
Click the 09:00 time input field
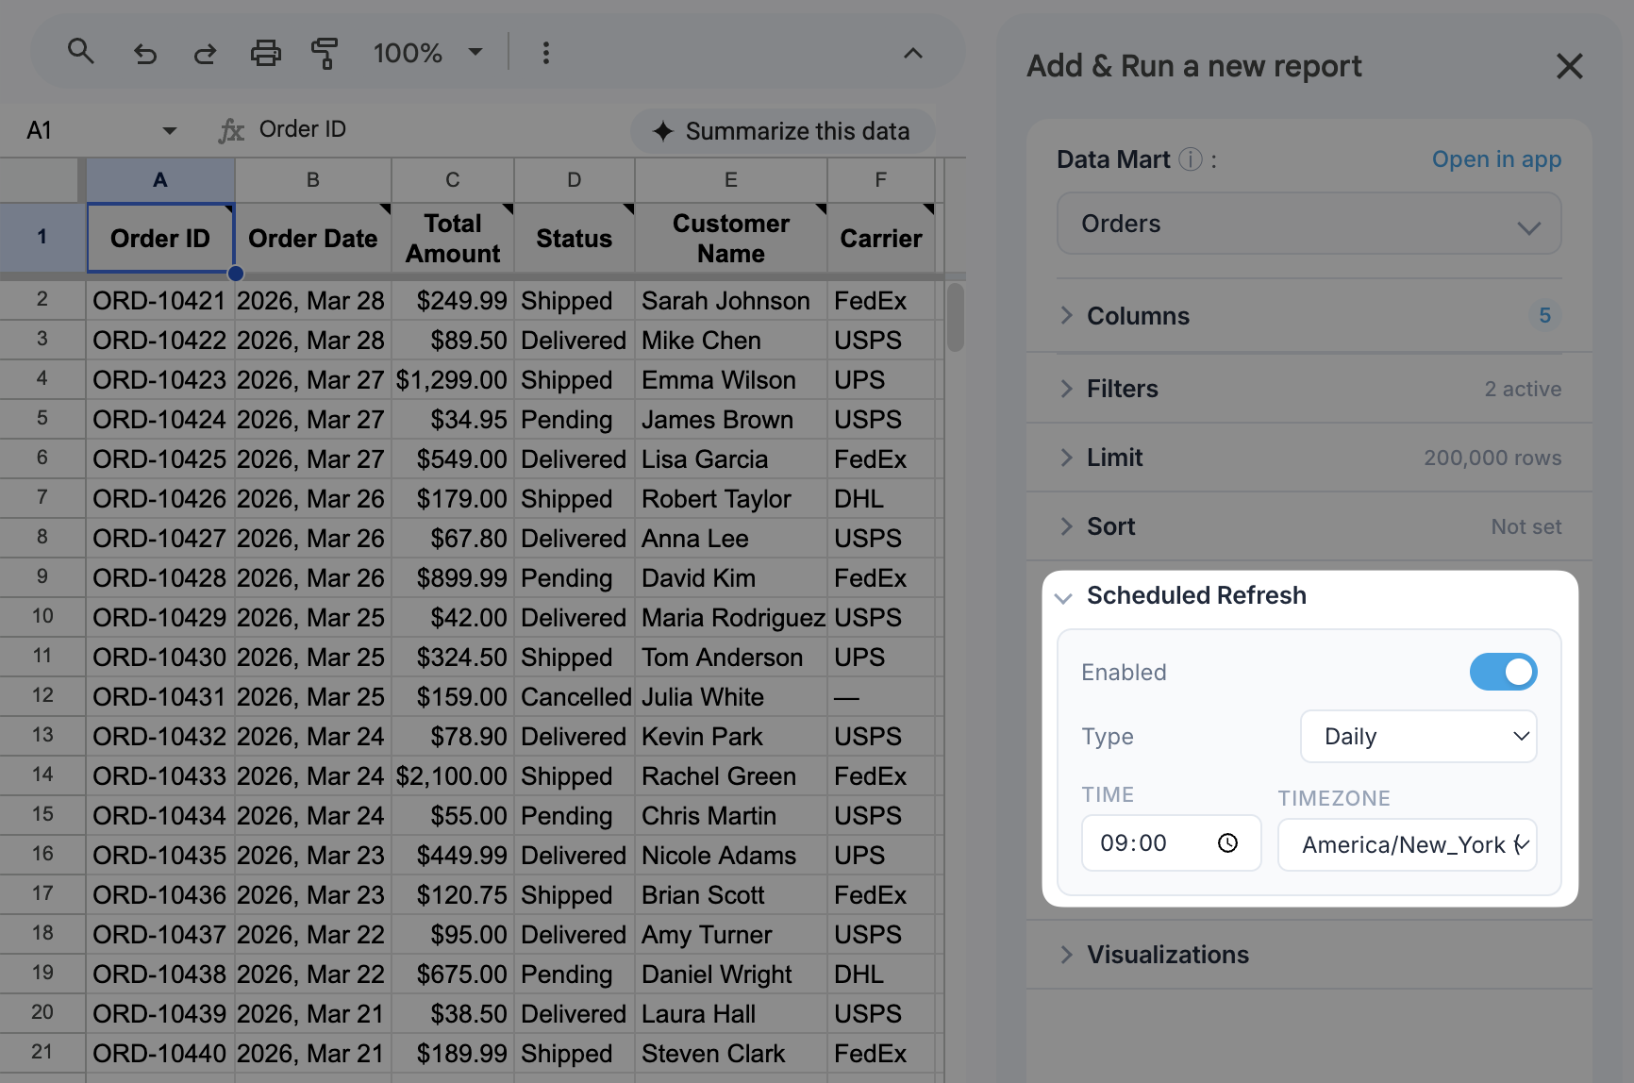coord(1149,843)
